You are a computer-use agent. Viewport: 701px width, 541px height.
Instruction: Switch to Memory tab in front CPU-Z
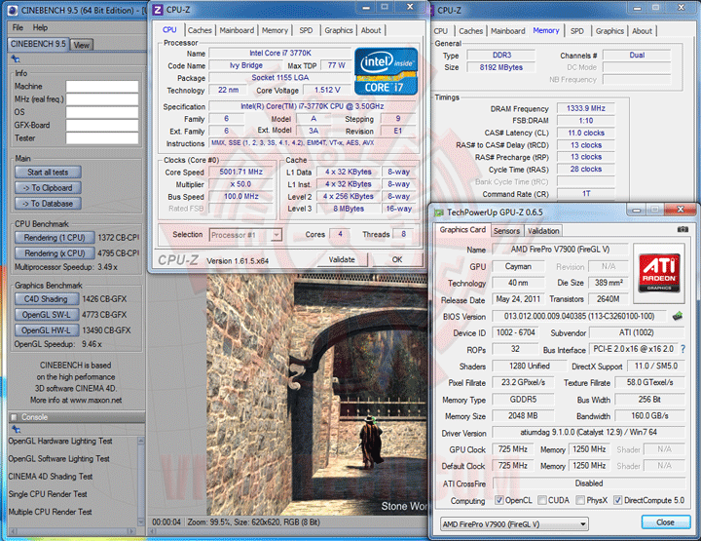coord(275,30)
